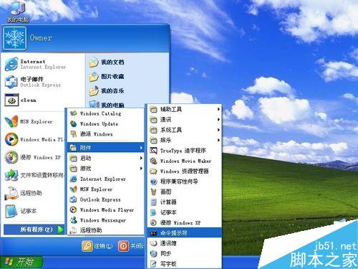Viewport: 358px width, 269px height.
Task: Open Internet Explorer in programs menu
Action: point(106,179)
